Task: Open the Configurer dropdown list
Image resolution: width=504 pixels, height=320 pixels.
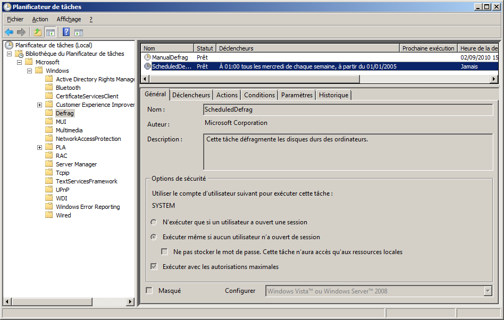Action: click(x=488, y=291)
